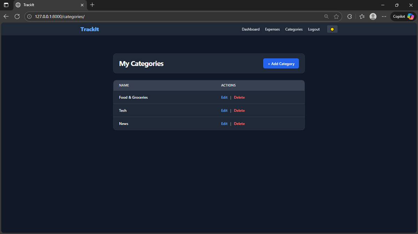Screen dimensions: 418x234
Task: Delete the News category
Action: 239,124
